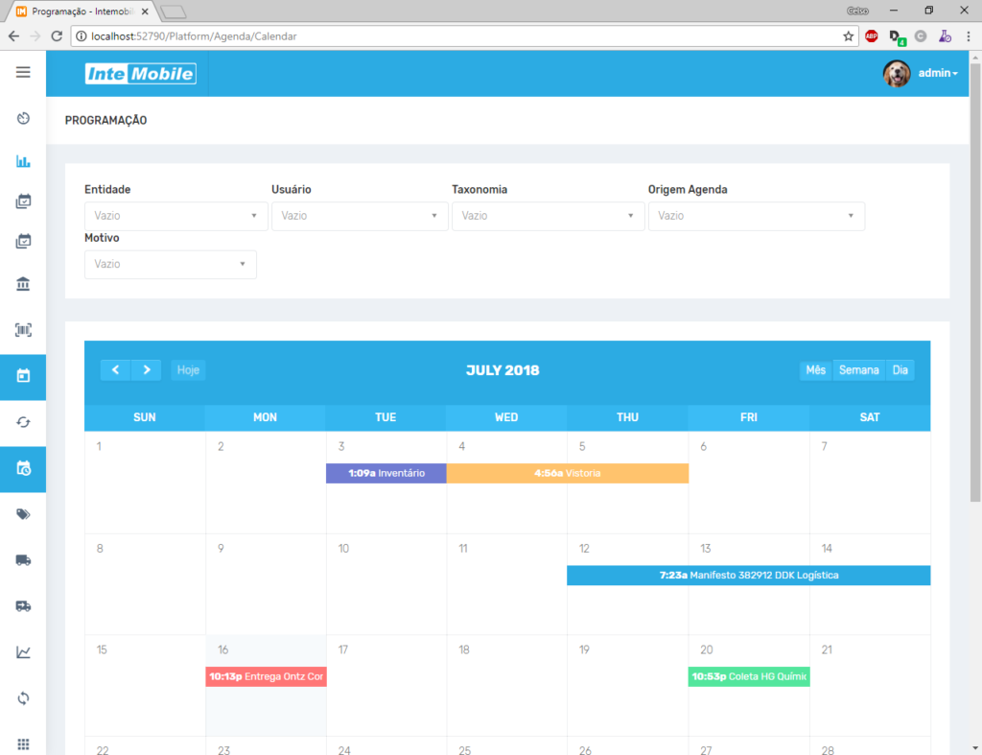
Task: Select the Programação browser tab
Action: coord(82,12)
